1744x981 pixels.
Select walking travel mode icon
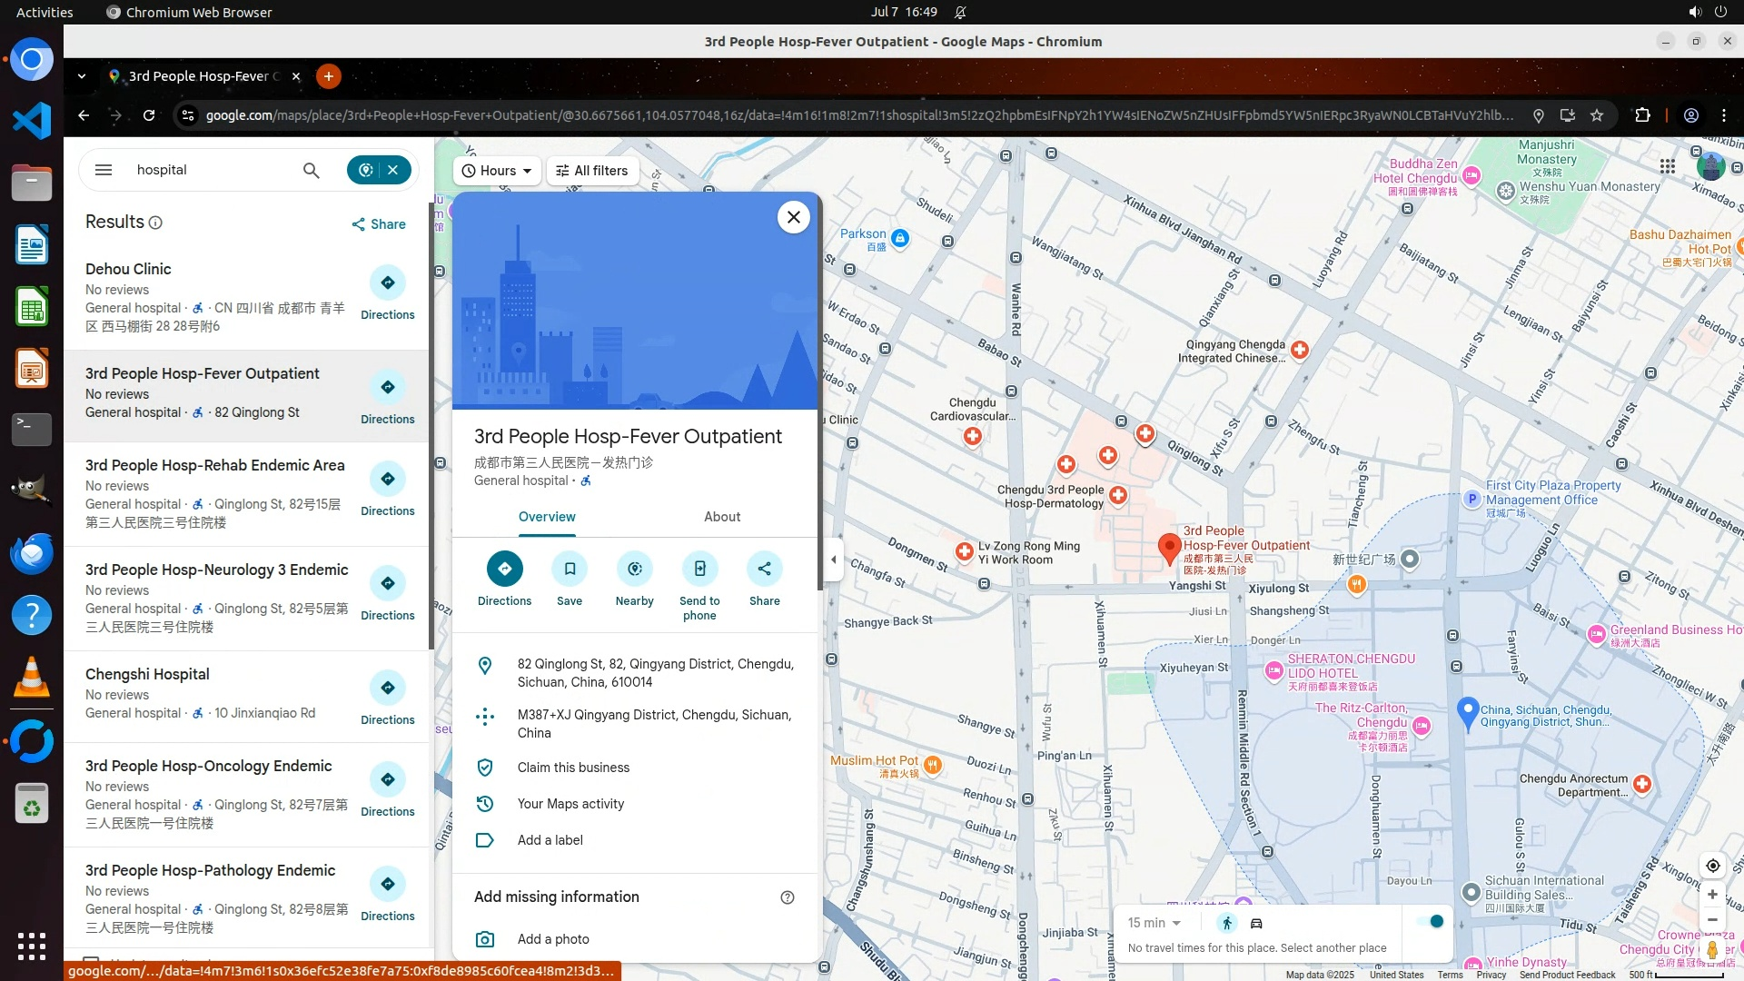click(x=1227, y=923)
